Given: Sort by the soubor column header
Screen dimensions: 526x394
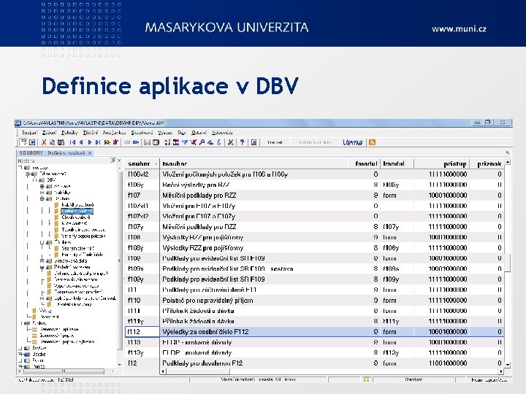Looking at the screenshot, I should tap(142, 163).
